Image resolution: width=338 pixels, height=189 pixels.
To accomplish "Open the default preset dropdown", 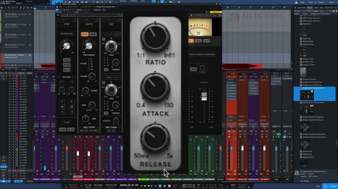I will point(89,10).
